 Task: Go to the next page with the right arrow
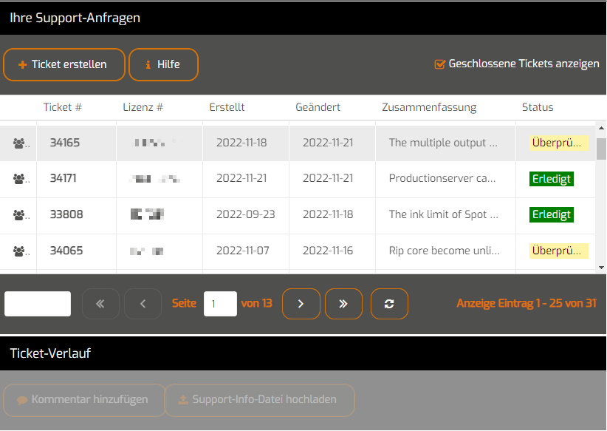pos(301,303)
